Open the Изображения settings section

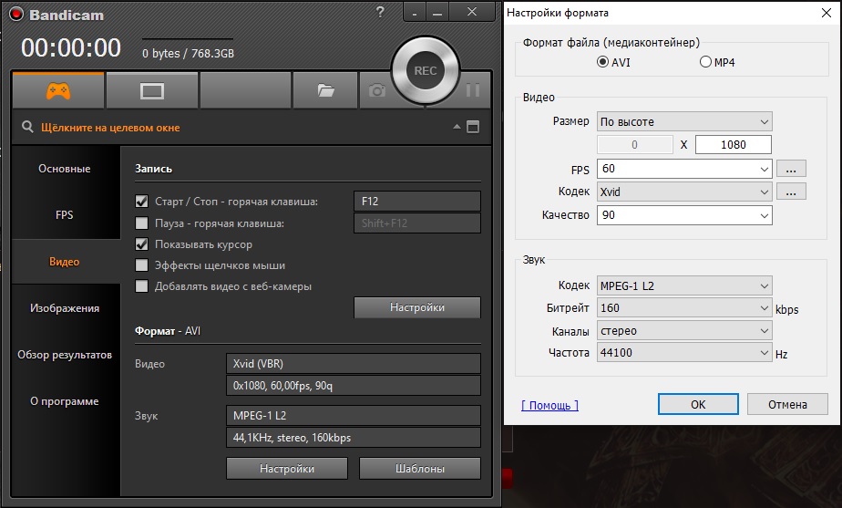tap(65, 308)
